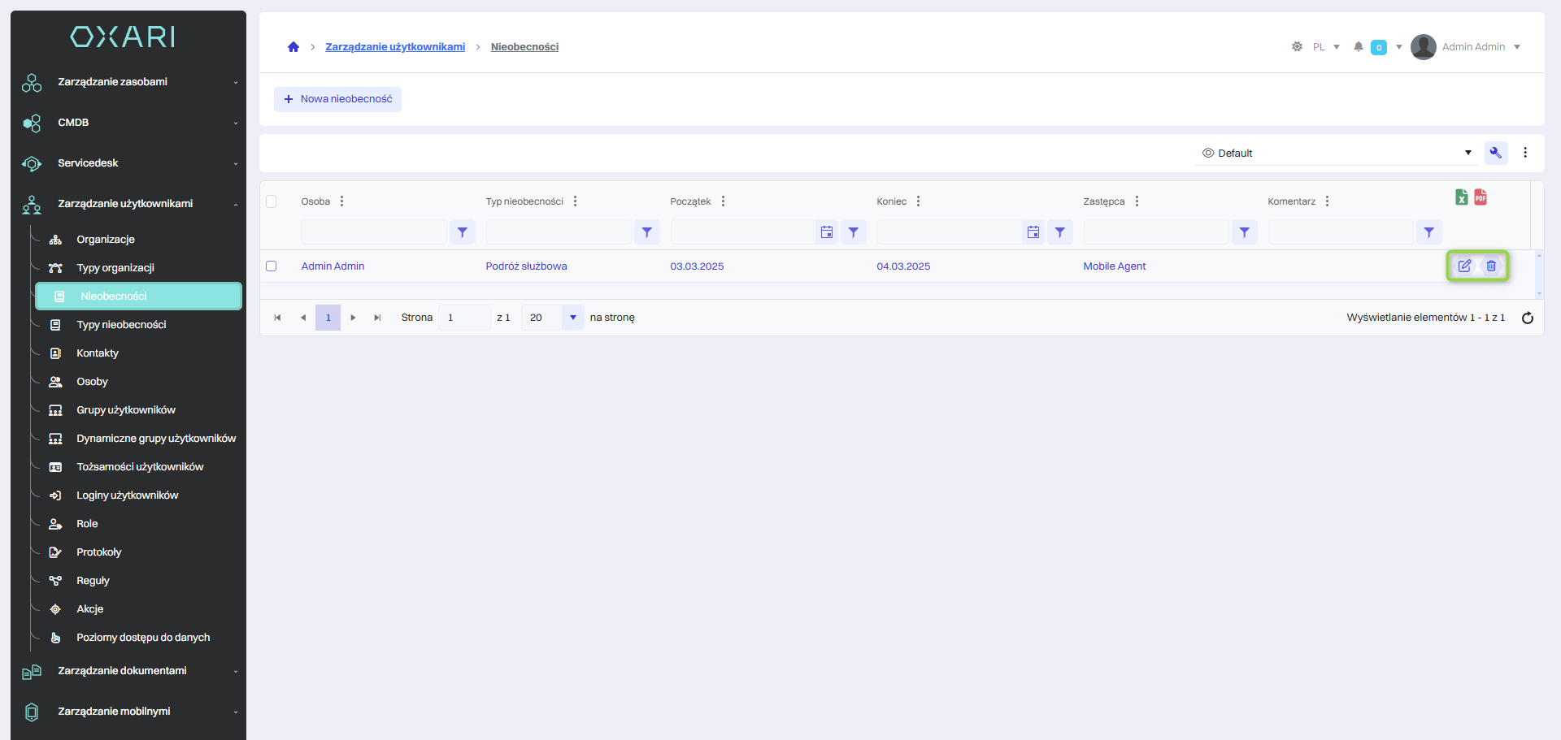The height and width of the screenshot is (740, 1561).
Task: Navigate to Grupy użytkowników
Action: (x=126, y=410)
